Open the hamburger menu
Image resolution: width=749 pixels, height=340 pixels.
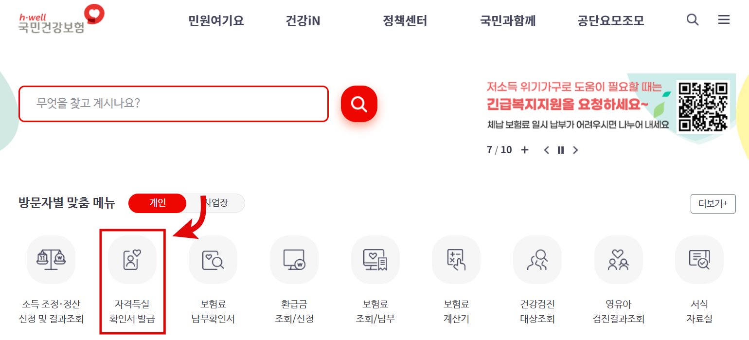724,19
